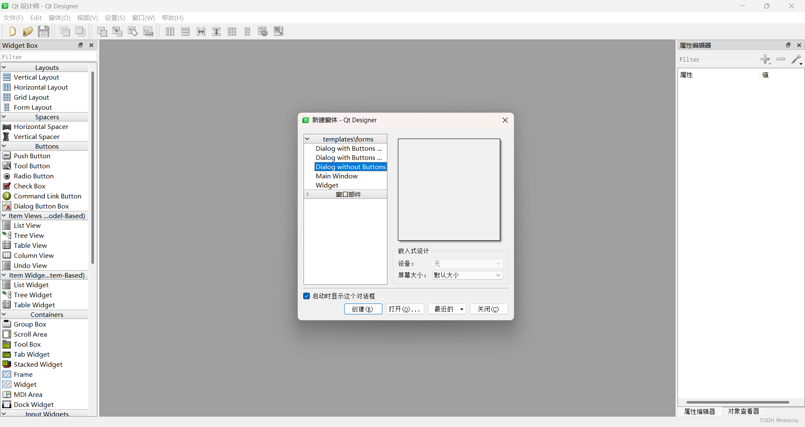The image size is (805, 427).
Task: Select the New Form toolbar icon
Action: [x=12, y=31]
